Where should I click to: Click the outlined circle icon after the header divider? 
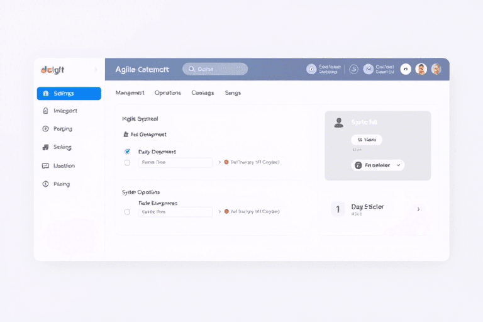pos(353,69)
